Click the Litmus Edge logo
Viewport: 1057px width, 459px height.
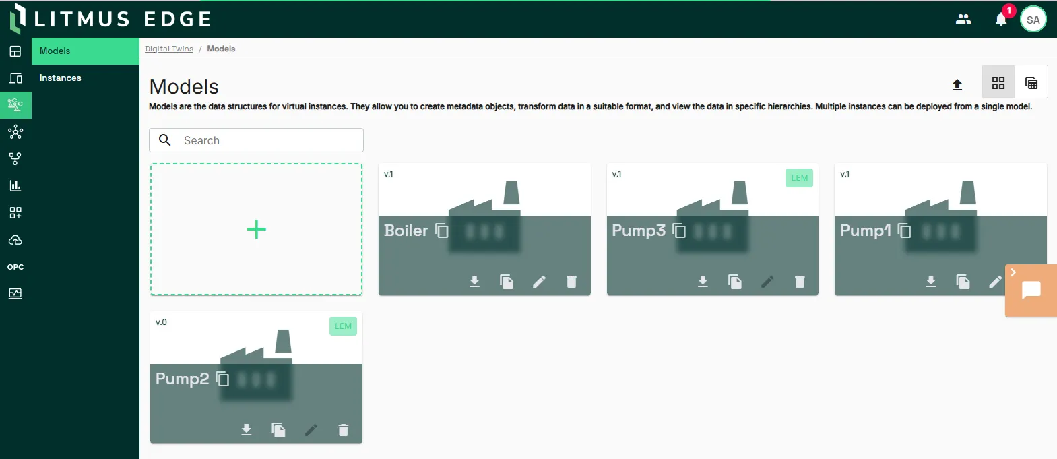[x=110, y=19]
